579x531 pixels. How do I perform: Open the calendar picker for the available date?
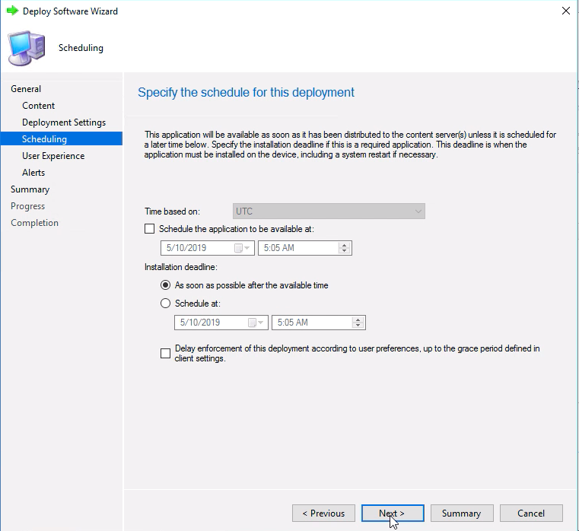click(x=239, y=248)
